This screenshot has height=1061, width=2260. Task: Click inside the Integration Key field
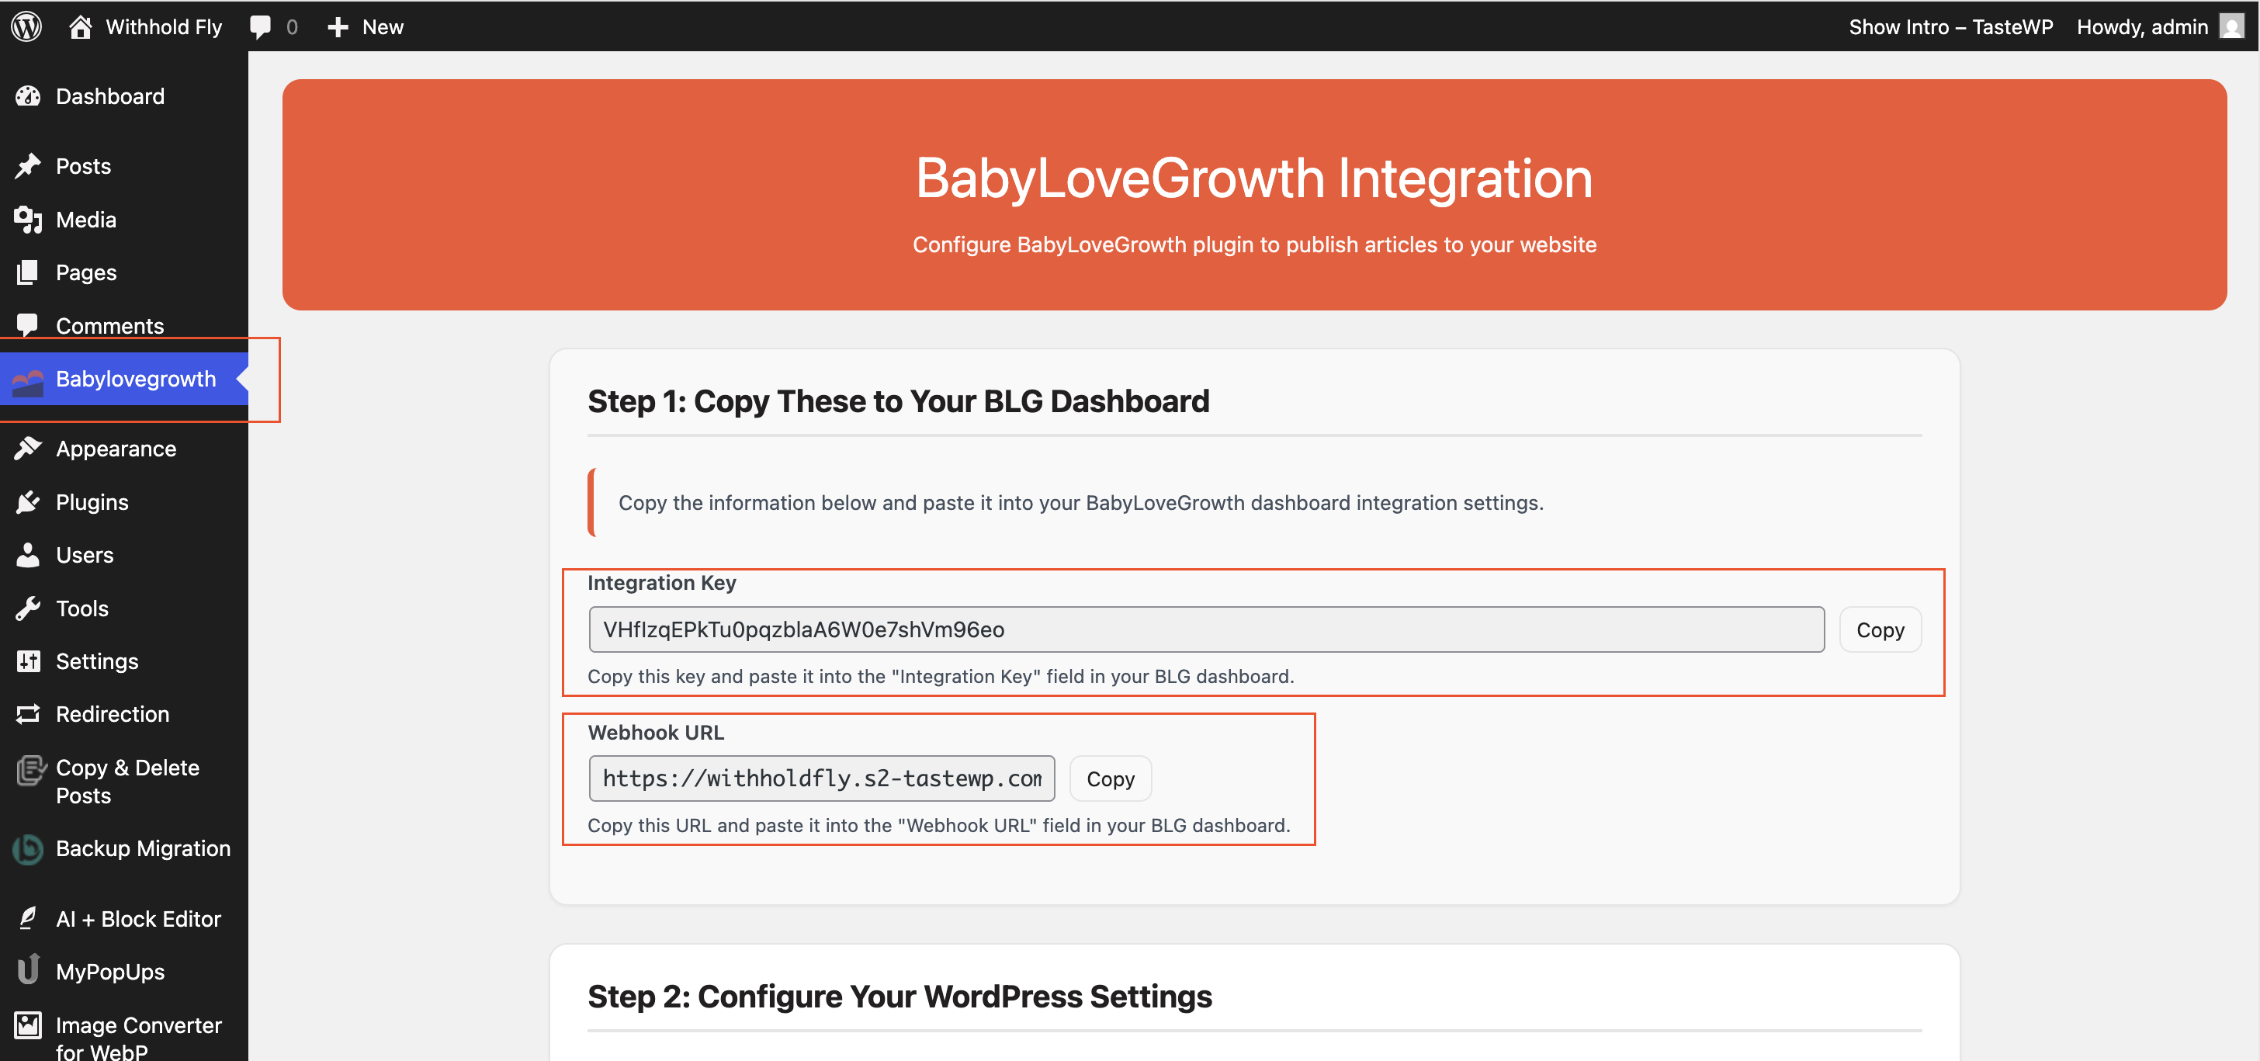(x=1205, y=629)
